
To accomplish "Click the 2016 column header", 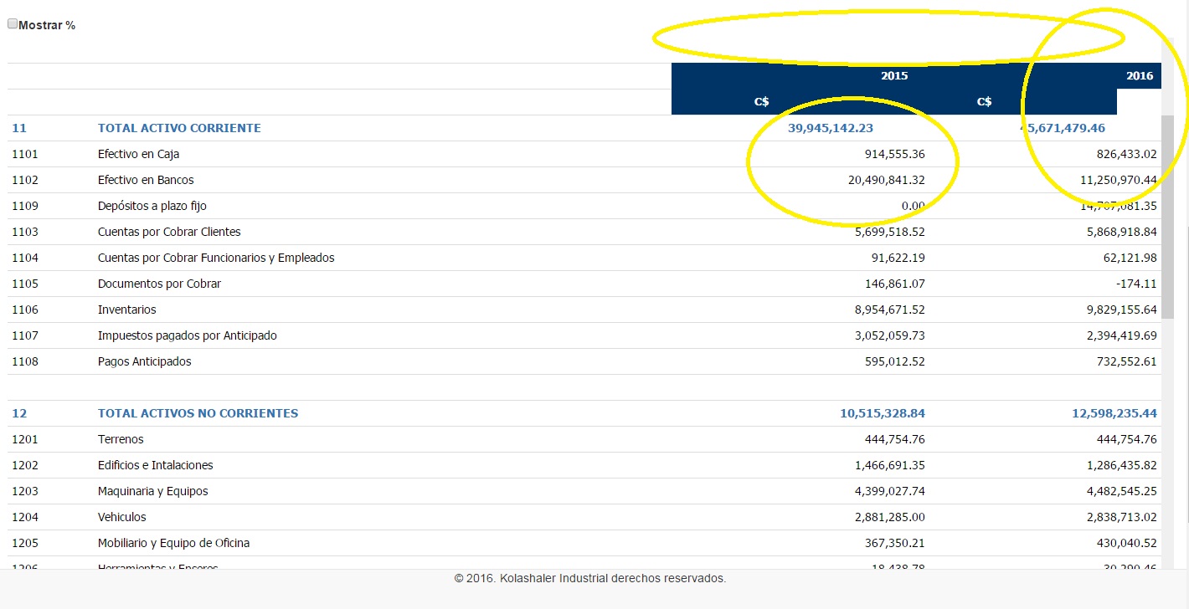I will (x=1140, y=75).
